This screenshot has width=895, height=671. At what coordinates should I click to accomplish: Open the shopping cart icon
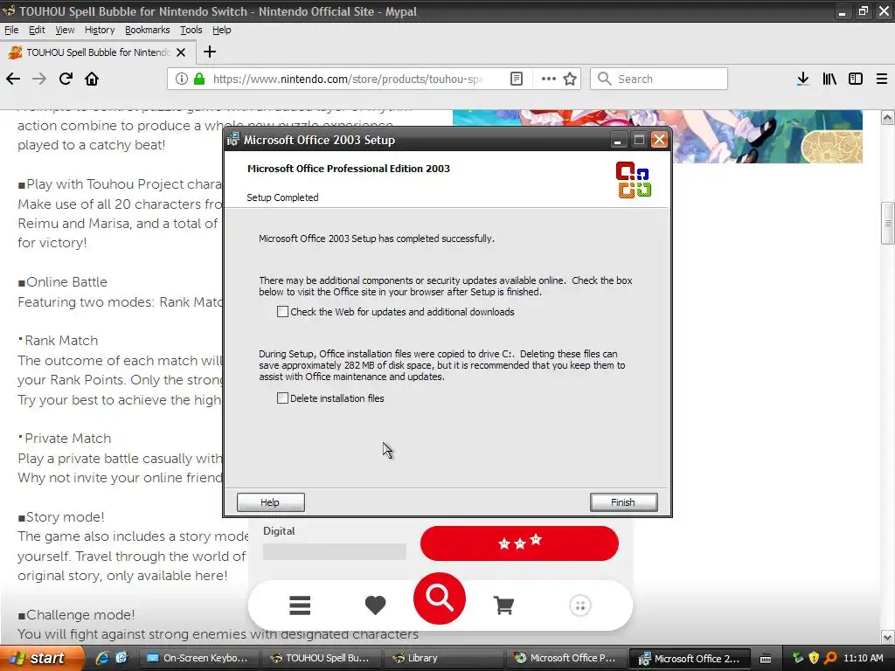tap(503, 605)
